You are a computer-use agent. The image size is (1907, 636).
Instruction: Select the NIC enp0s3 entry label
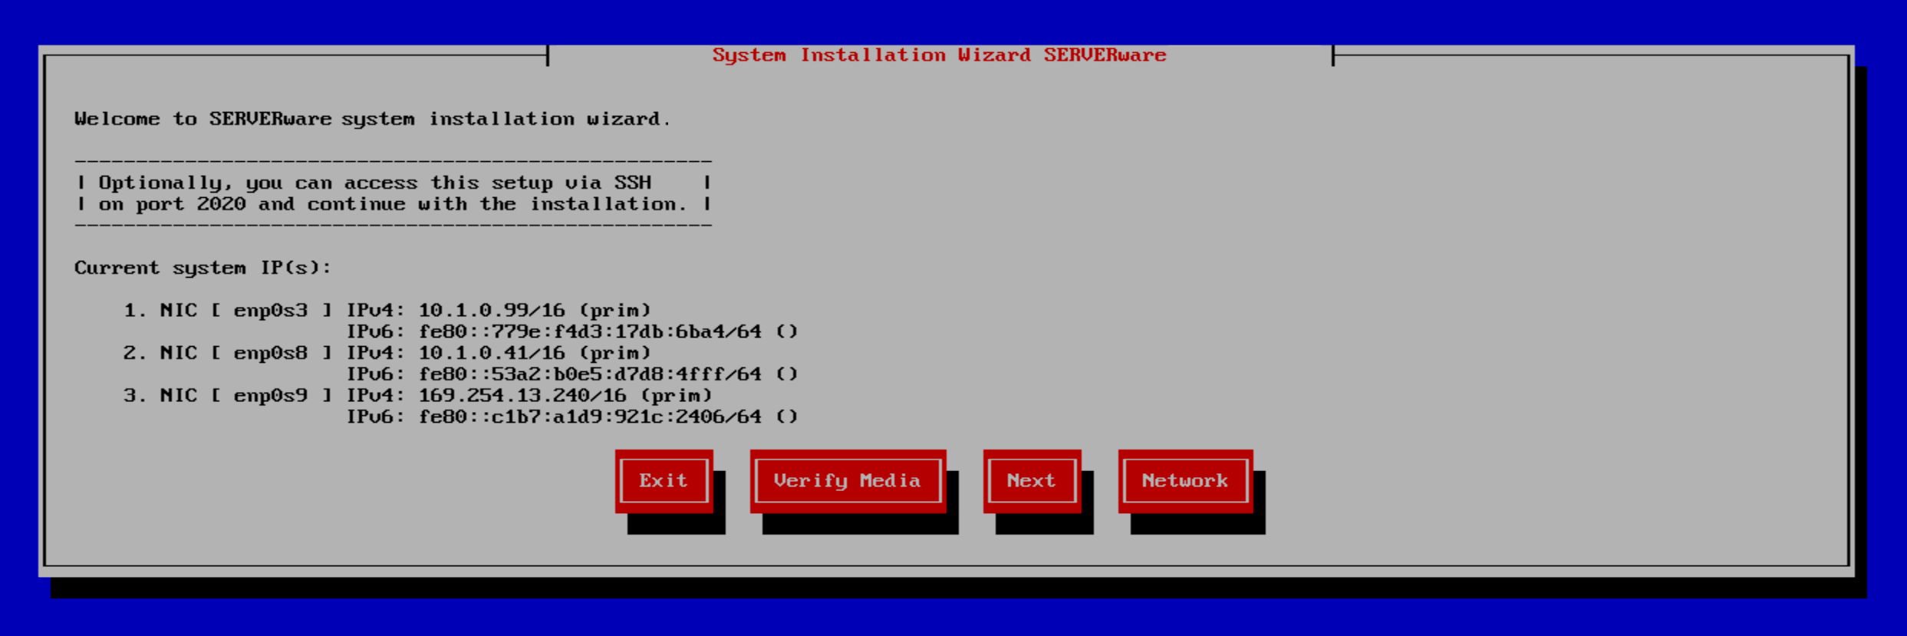click(227, 310)
